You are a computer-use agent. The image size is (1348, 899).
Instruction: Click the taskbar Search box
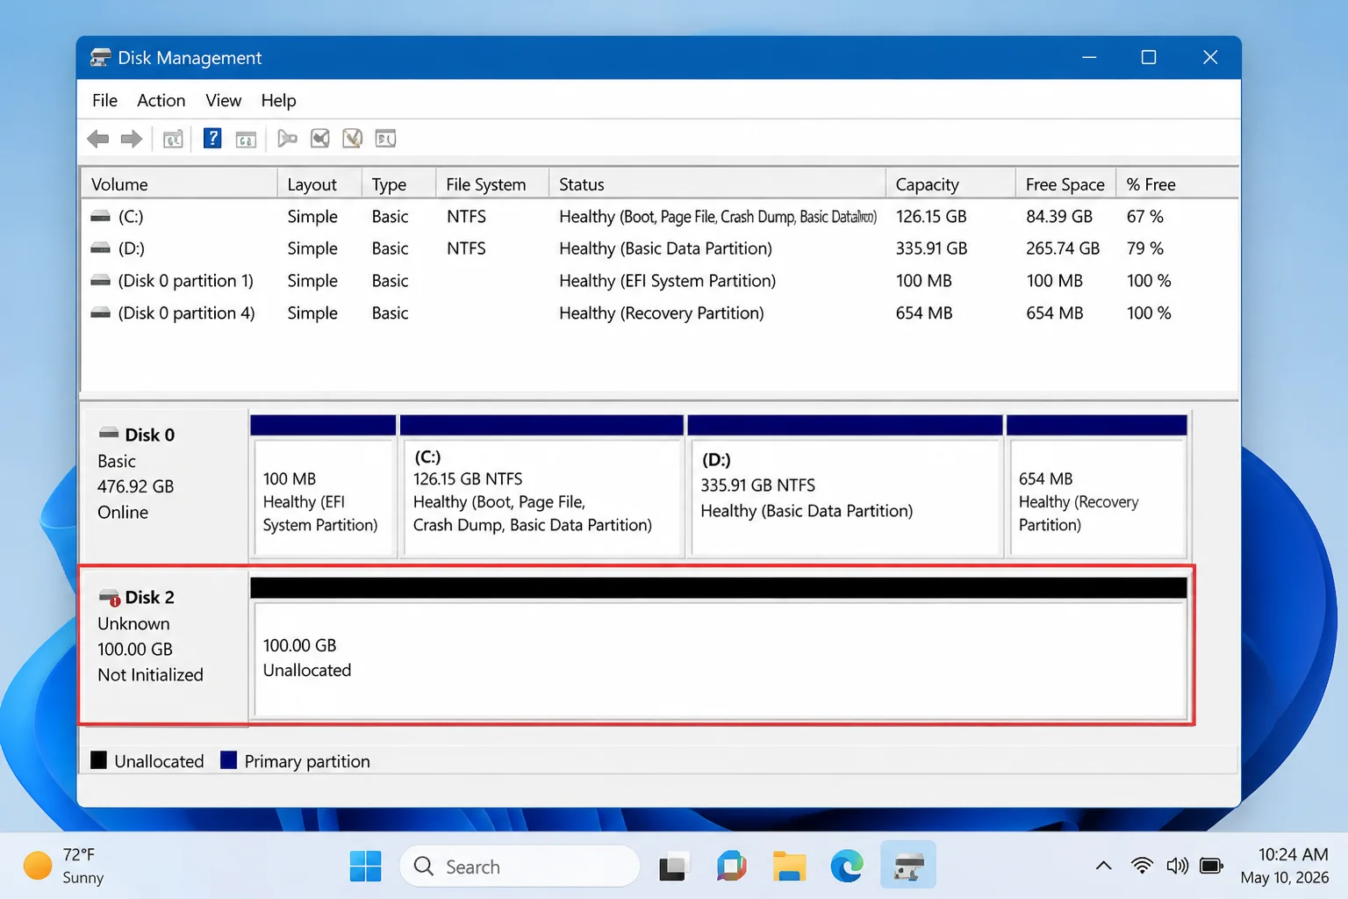tap(520, 867)
